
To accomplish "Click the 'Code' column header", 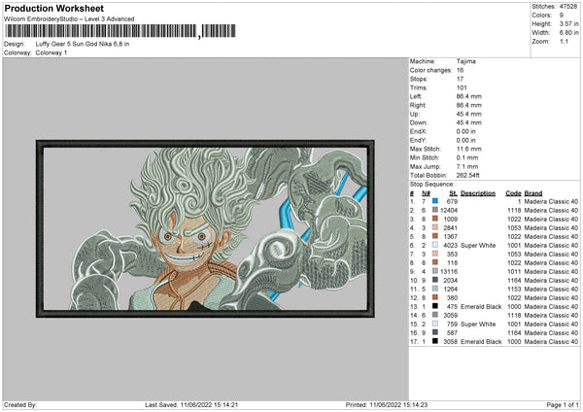I will 513,193.
